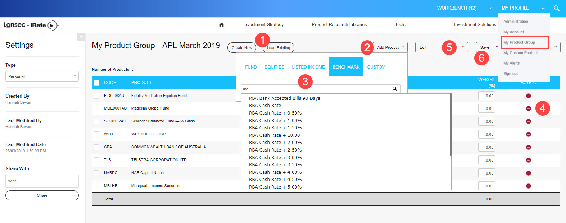566x223 pixels.
Task: Select RBA Cash Rate + 10.00
Action: point(275,135)
